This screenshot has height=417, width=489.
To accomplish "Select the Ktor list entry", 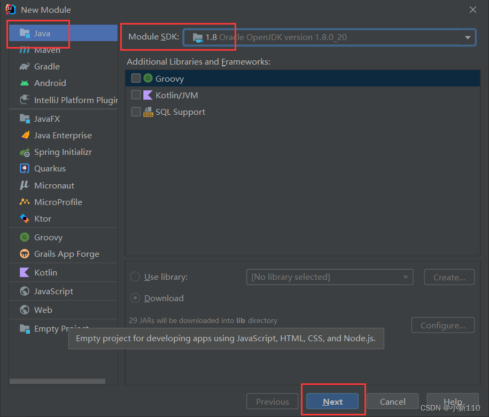I will [x=63, y=218].
